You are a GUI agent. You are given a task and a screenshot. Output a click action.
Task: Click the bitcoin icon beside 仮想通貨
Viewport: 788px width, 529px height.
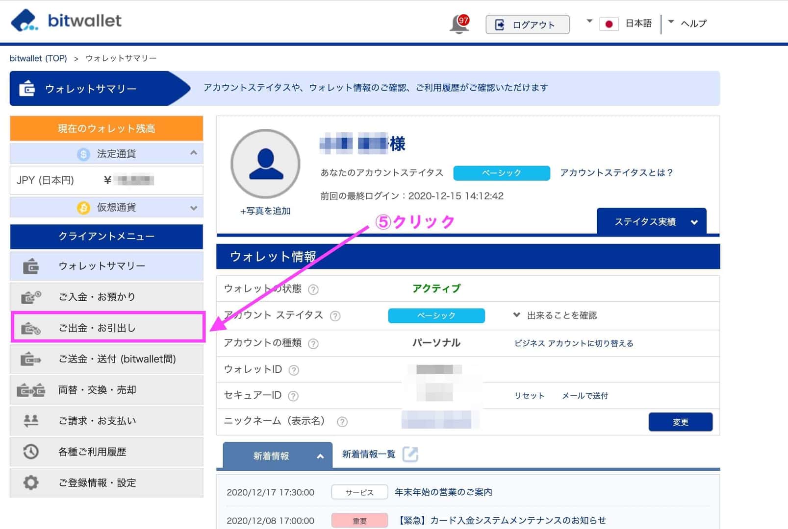(x=83, y=208)
